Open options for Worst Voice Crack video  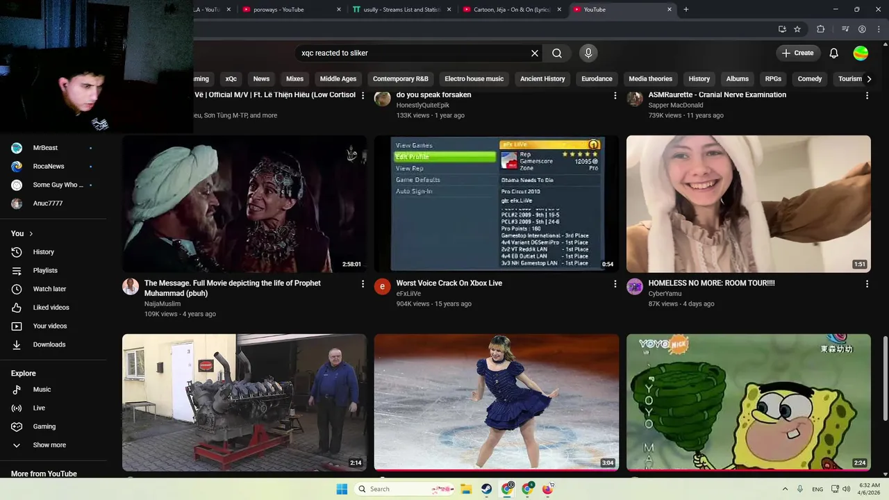tap(615, 283)
